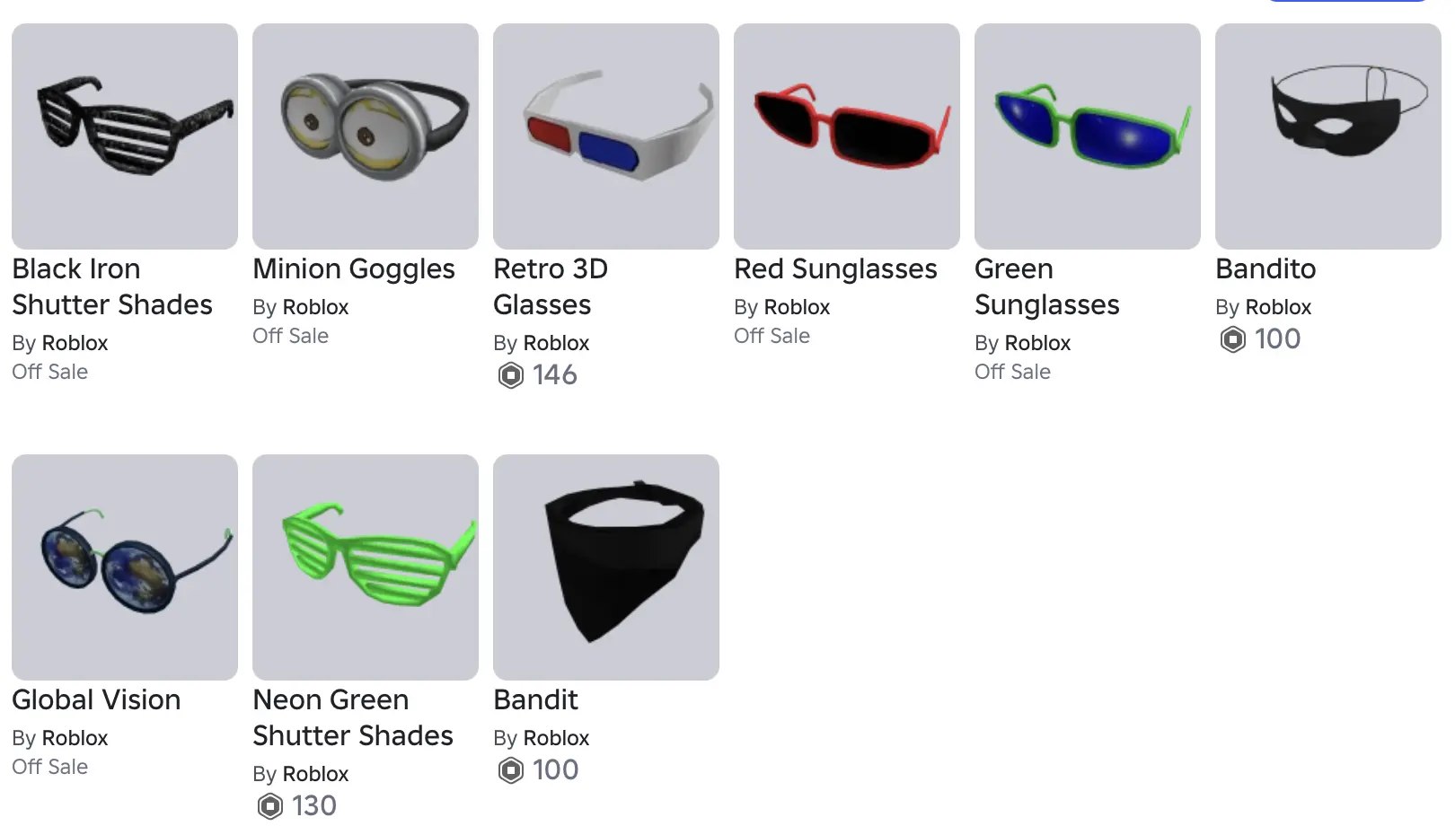Viewport: 1455px width, 835px height.
Task: Open the Black Iron Shutter Shades thumbnail
Action: [x=125, y=136]
